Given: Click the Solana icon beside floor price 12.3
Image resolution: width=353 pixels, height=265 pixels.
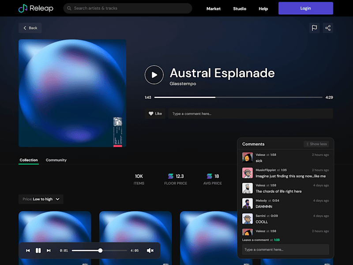Looking at the screenshot, I should pyautogui.click(x=171, y=176).
